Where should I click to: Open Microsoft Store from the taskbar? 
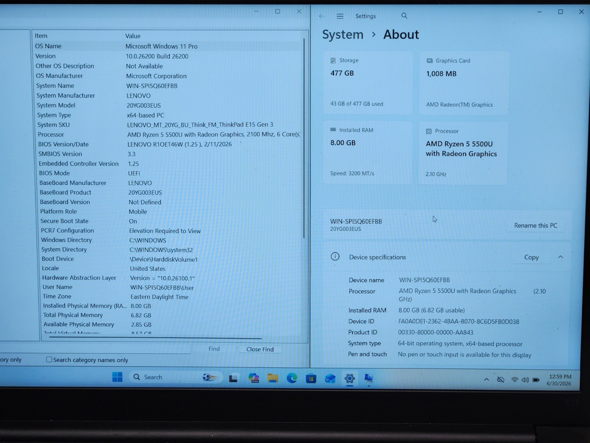(311, 378)
